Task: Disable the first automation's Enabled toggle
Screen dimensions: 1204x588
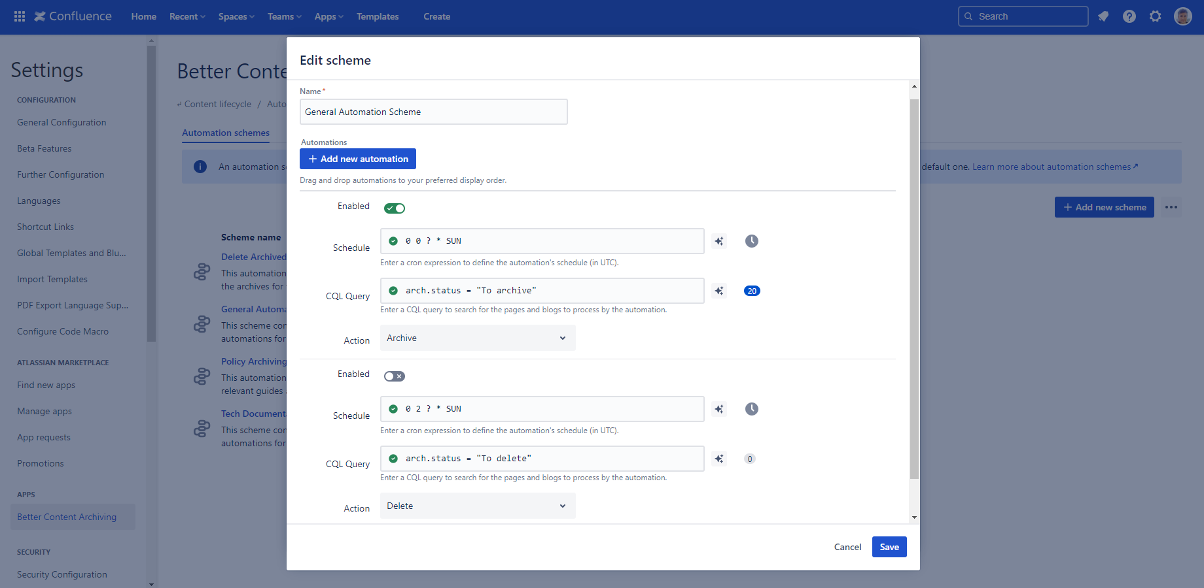Action: click(x=394, y=208)
